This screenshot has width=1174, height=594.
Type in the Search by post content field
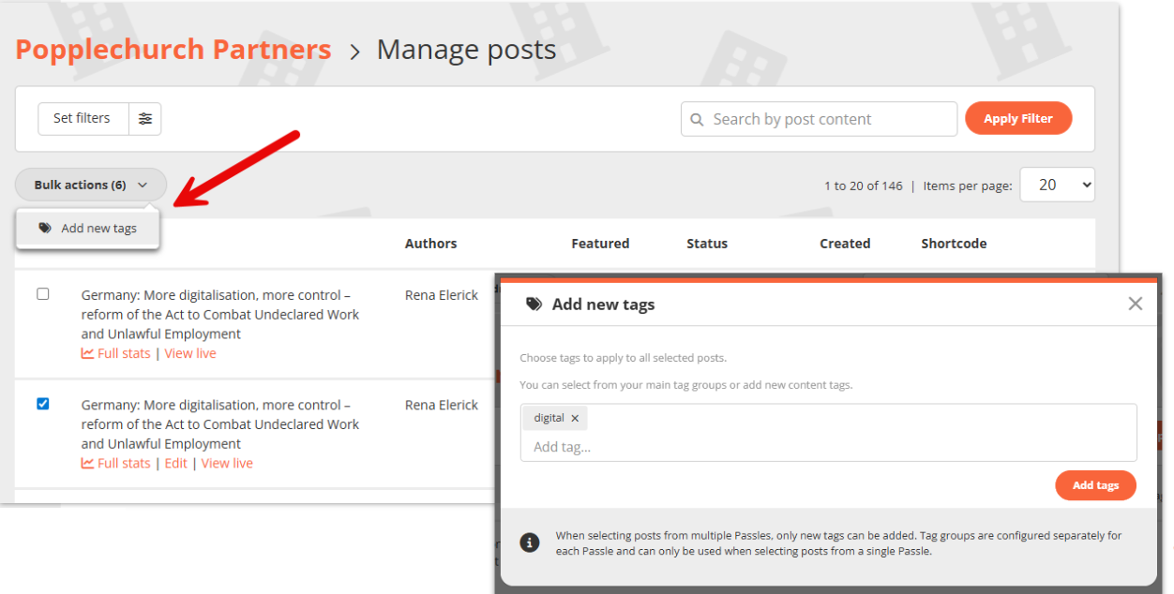(827, 120)
